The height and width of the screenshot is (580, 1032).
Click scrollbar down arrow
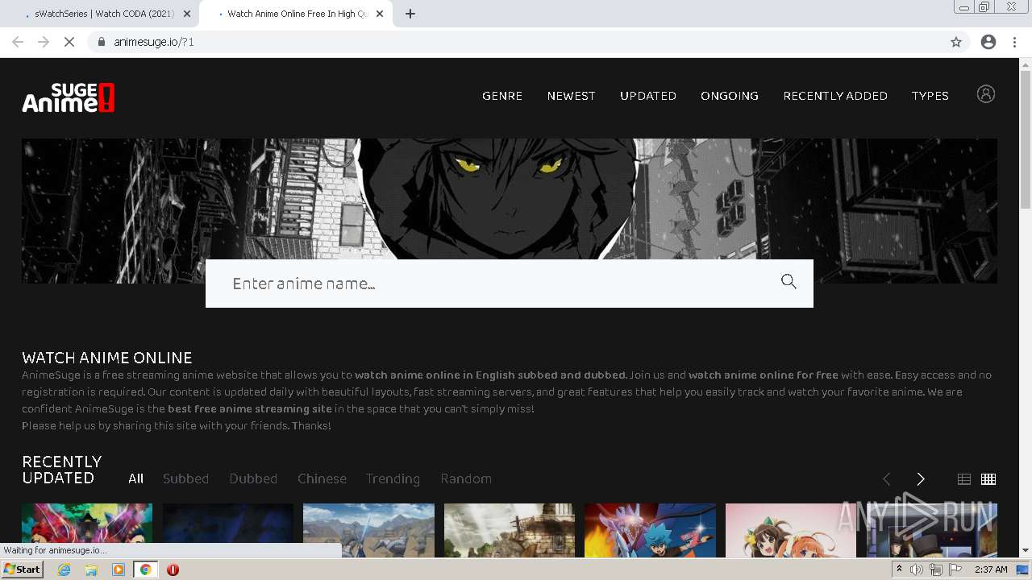(1026, 550)
